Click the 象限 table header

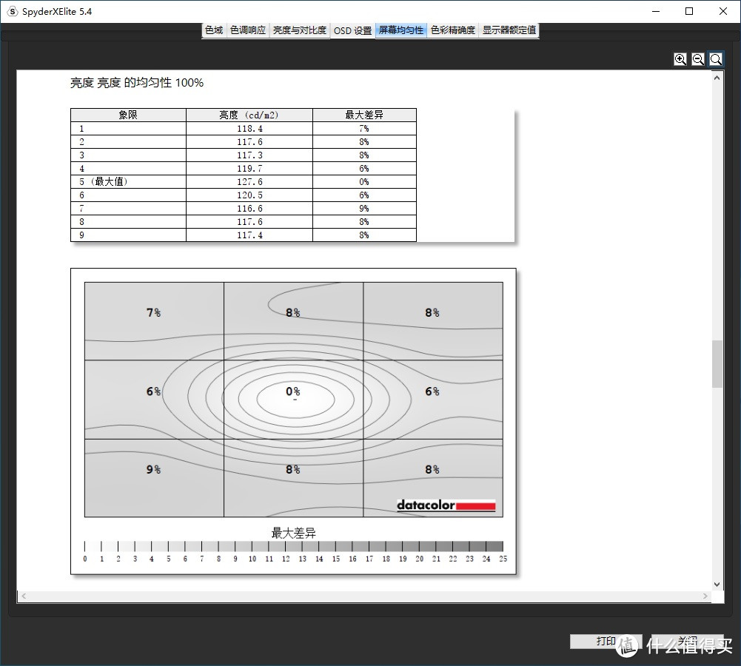click(x=128, y=115)
